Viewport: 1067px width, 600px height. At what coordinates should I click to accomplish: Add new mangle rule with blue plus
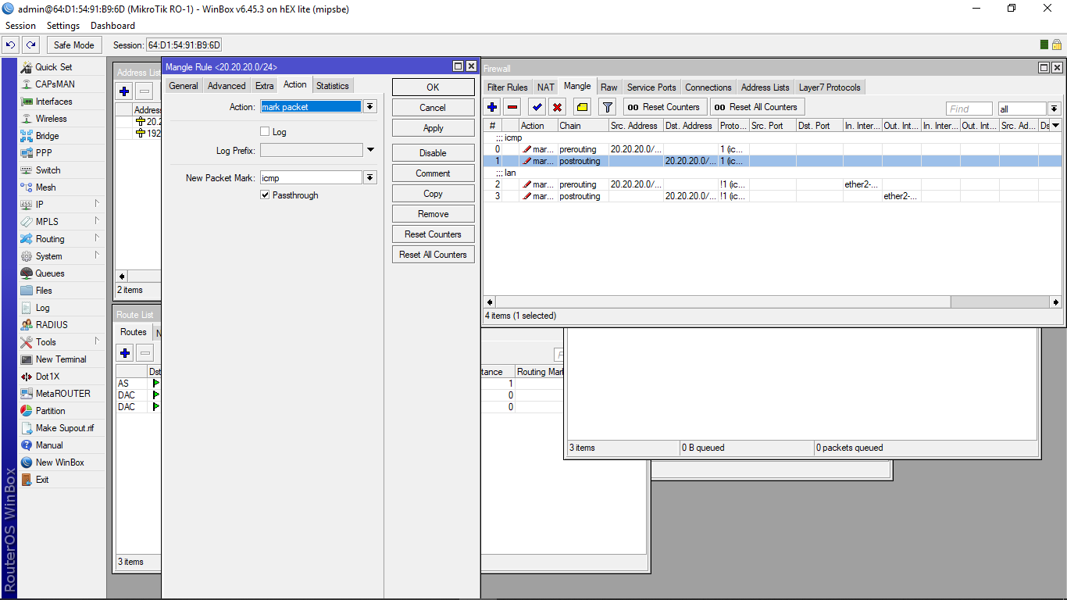click(x=492, y=107)
